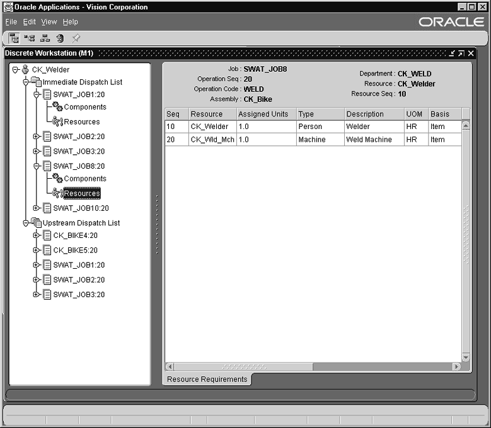Switch to interleaved tree view toolbar icon
The width and height of the screenshot is (491, 428).
pyautogui.click(x=30, y=38)
